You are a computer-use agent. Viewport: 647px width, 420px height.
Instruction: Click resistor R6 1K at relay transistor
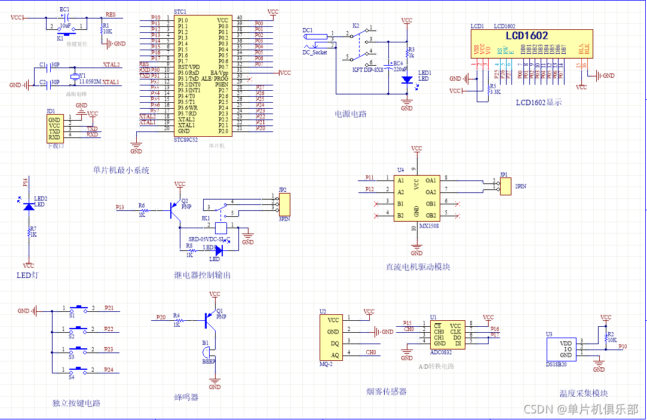[x=144, y=210]
